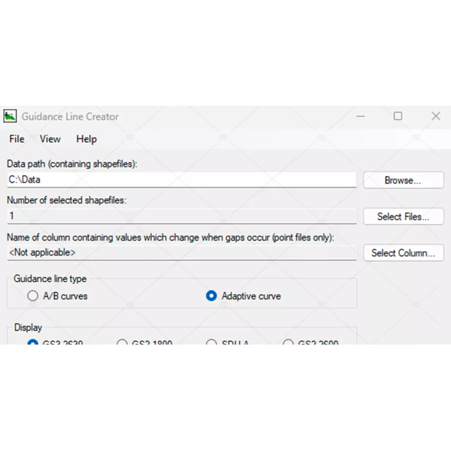Click the Guidance Line Creator app icon
Image resolution: width=451 pixels, height=451 pixels.
pos(10,116)
